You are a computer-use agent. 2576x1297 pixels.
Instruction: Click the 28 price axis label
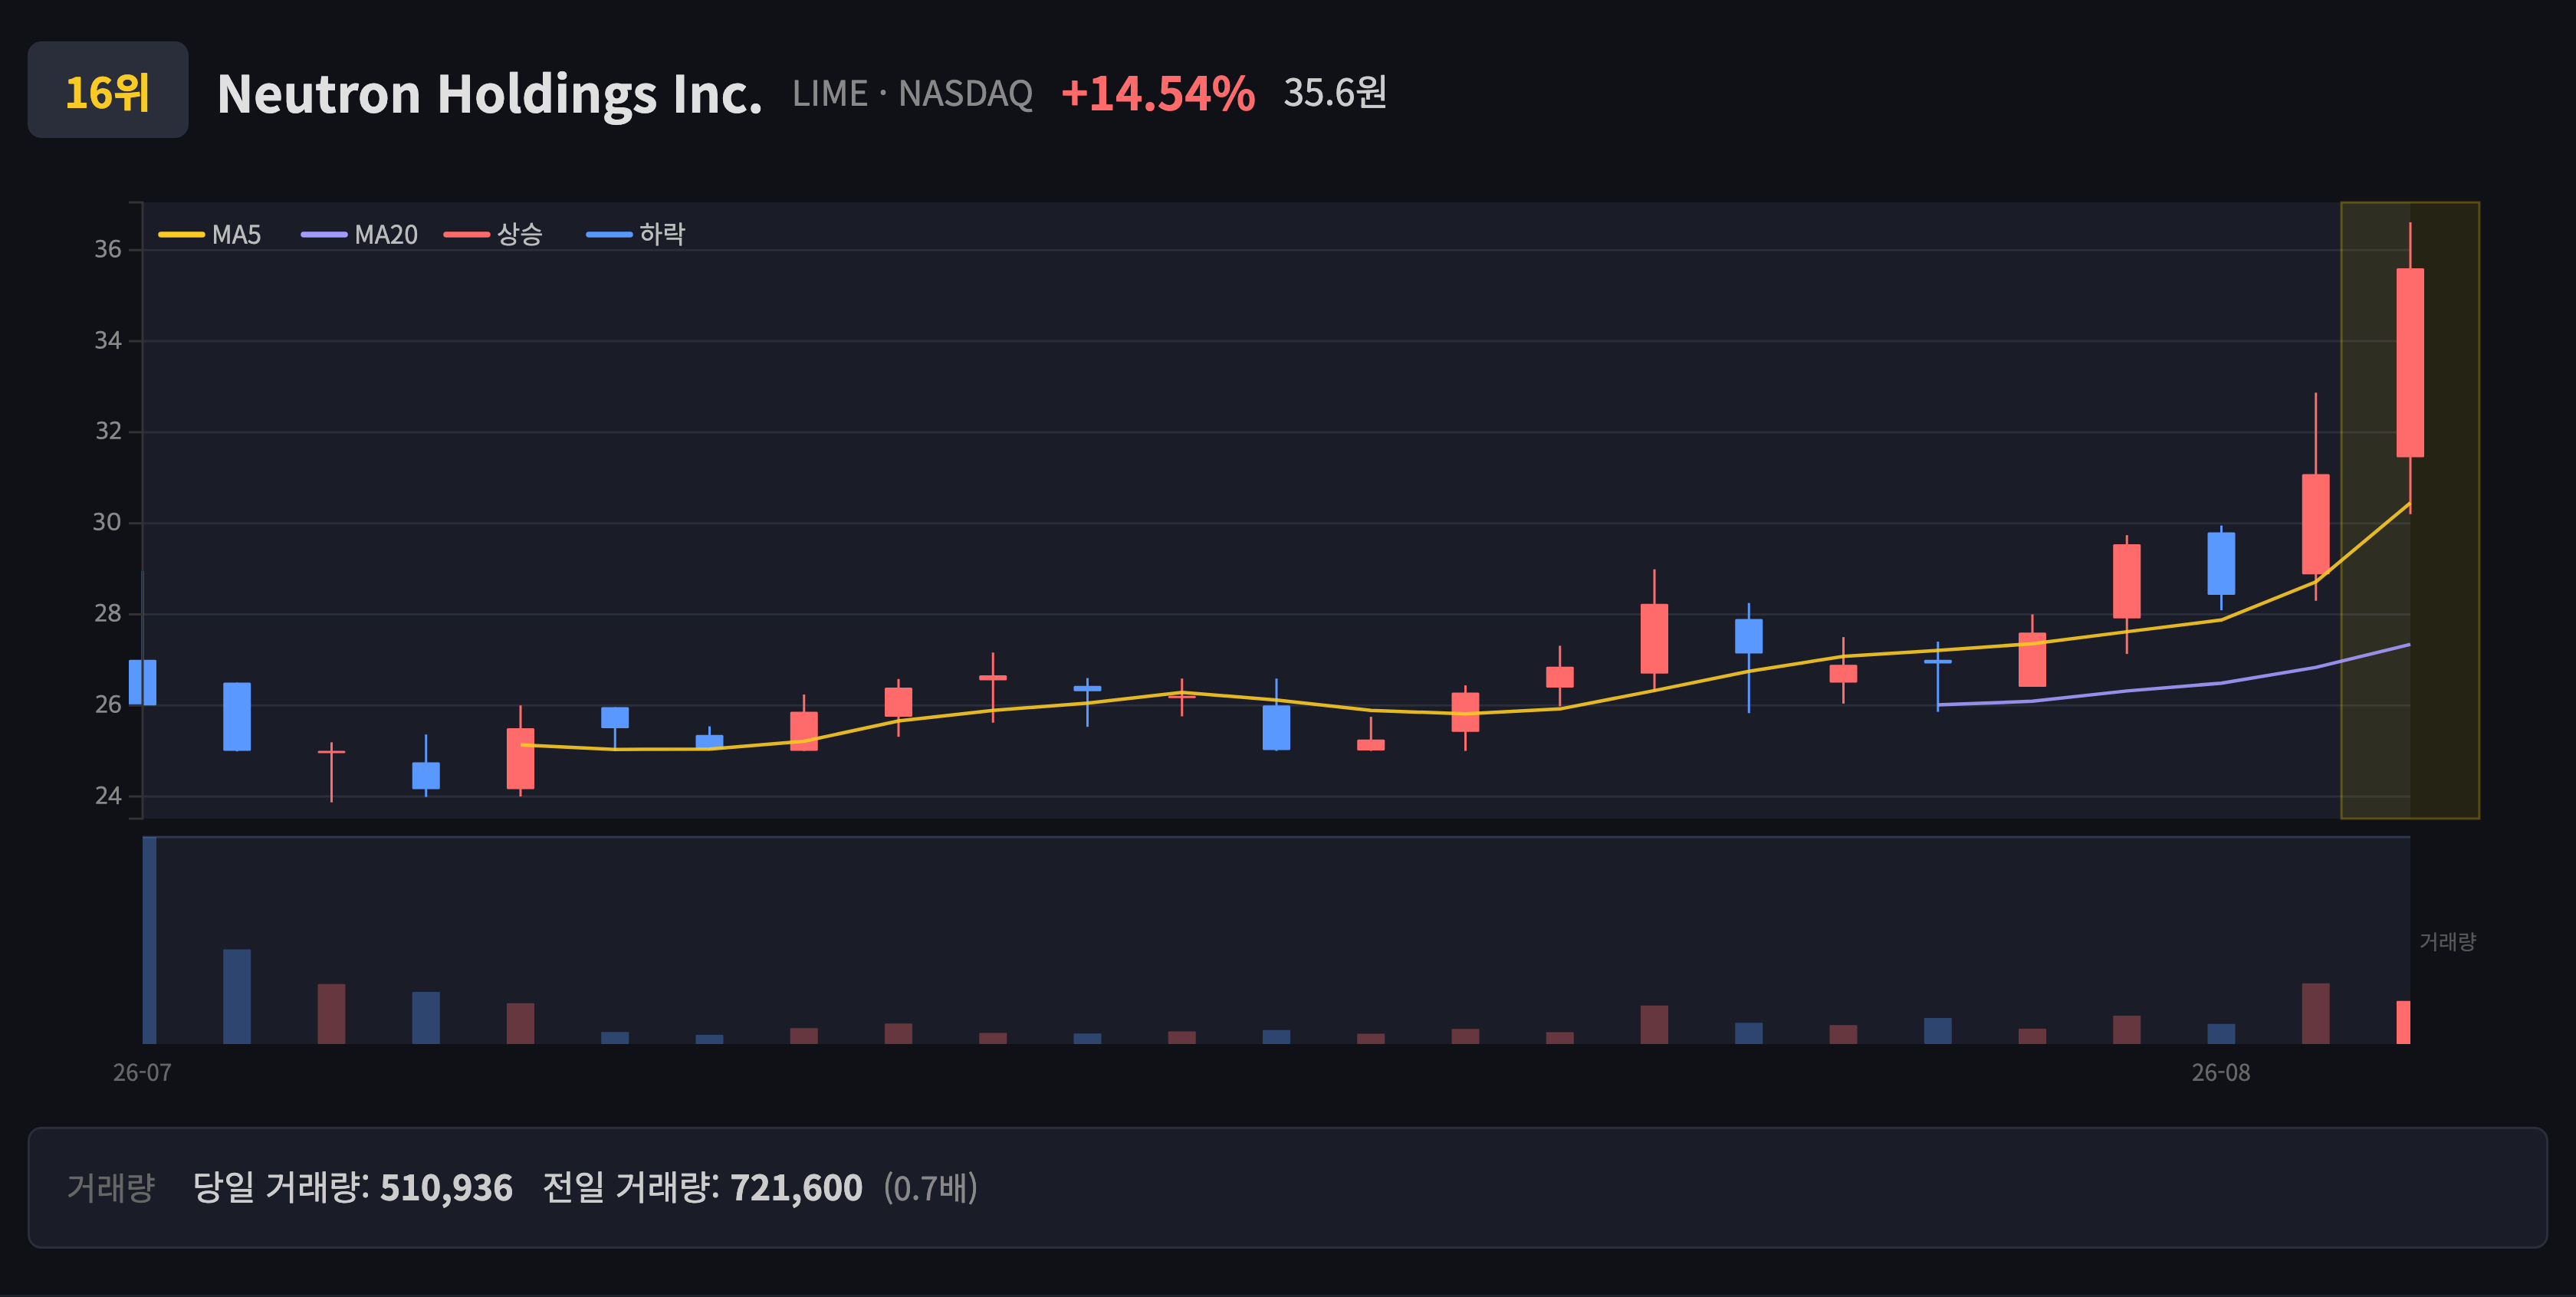[108, 613]
